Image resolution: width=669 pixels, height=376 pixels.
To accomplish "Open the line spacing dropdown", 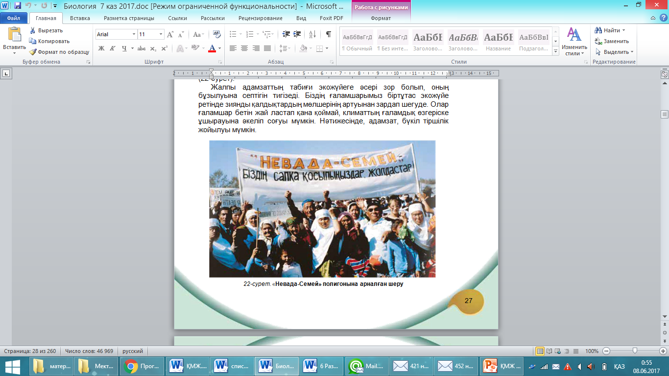I will pos(286,48).
